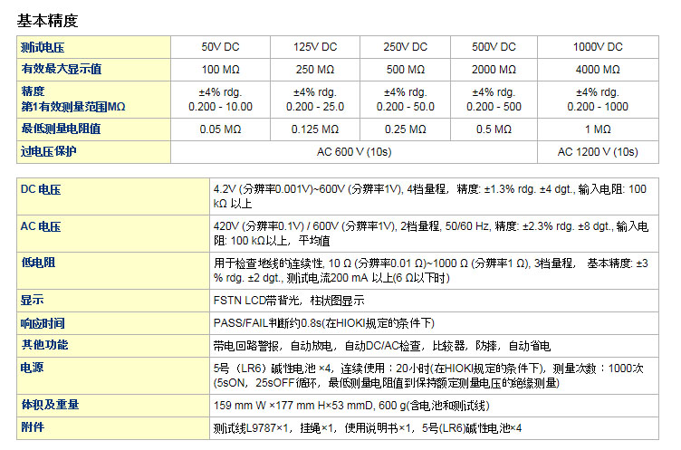
Task: Click the 1000V DC cell
Action: click(598, 47)
